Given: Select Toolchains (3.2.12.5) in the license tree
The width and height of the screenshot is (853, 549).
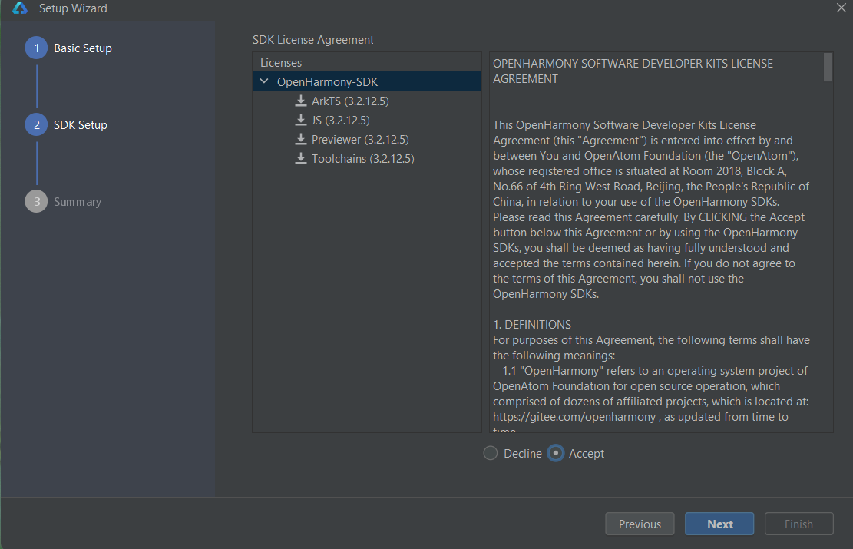Looking at the screenshot, I should (x=363, y=159).
